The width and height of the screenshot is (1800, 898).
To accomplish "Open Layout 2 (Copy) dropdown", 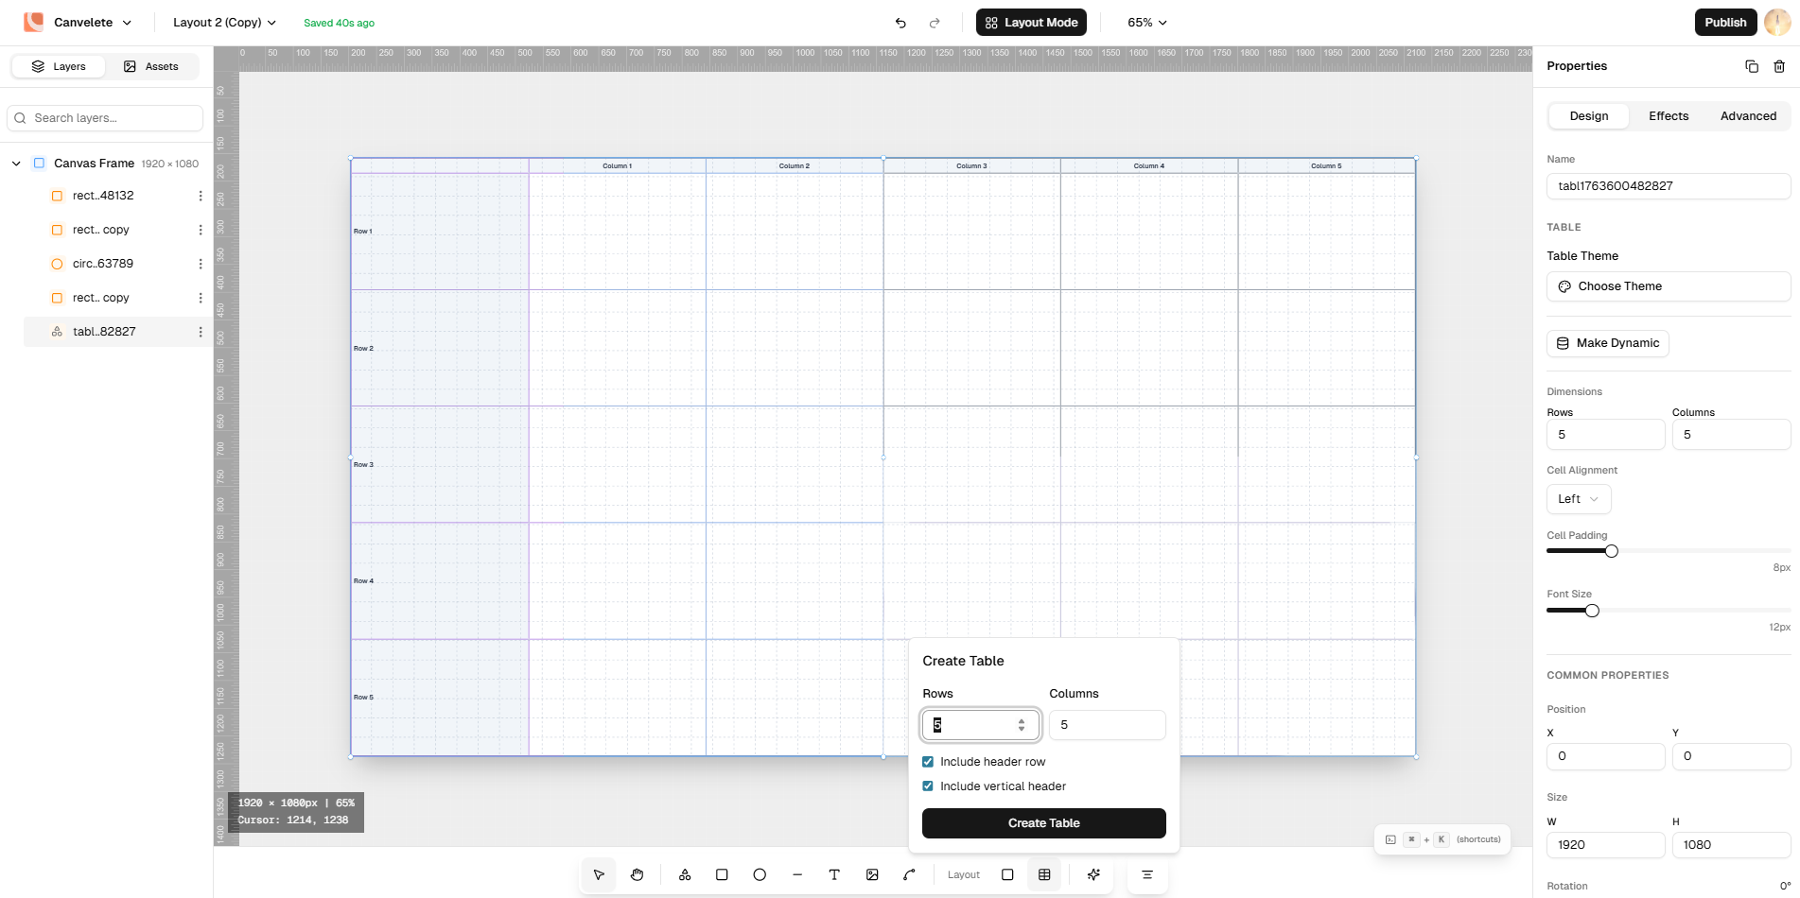I will (x=224, y=23).
